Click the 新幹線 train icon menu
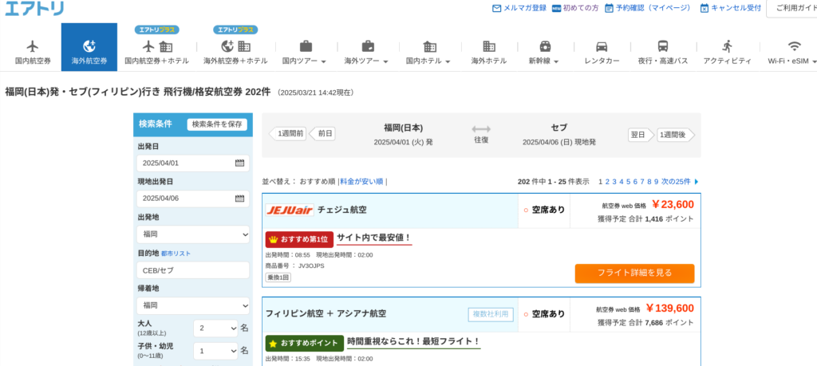This screenshot has height=366, width=817. point(544,46)
